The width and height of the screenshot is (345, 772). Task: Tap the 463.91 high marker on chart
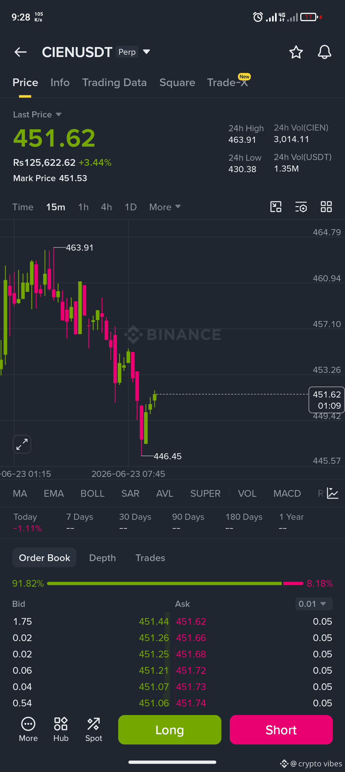pyautogui.click(x=80, y=248)
